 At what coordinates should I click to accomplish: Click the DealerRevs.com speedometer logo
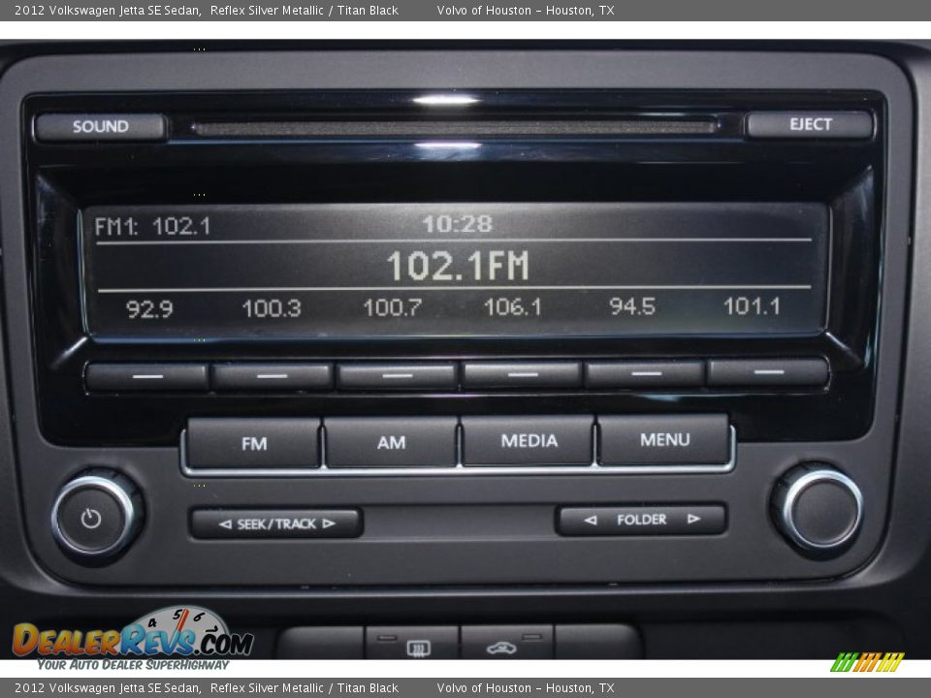click(x=133, y=638)
